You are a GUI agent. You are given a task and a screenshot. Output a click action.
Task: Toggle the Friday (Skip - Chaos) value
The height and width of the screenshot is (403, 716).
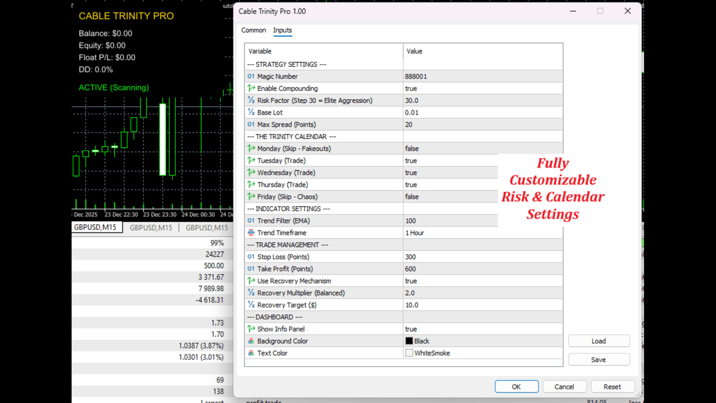click(x=412, y=197)
